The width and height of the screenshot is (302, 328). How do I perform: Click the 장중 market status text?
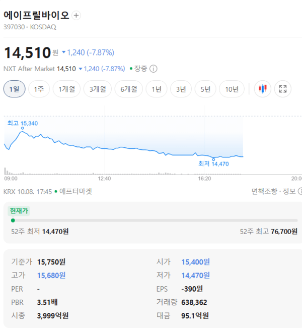coord(140,69)
